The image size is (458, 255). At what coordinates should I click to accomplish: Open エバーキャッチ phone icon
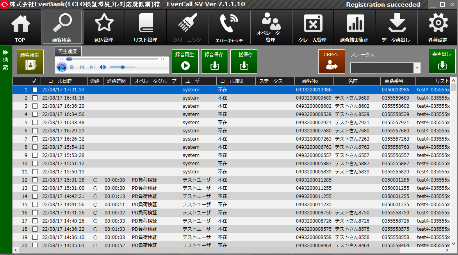coord(229,27)
